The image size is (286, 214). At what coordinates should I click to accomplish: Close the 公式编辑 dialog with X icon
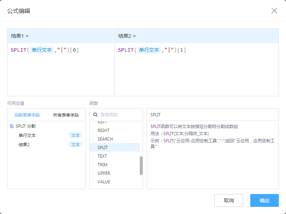pyautogui.click(x=274, y=11)
